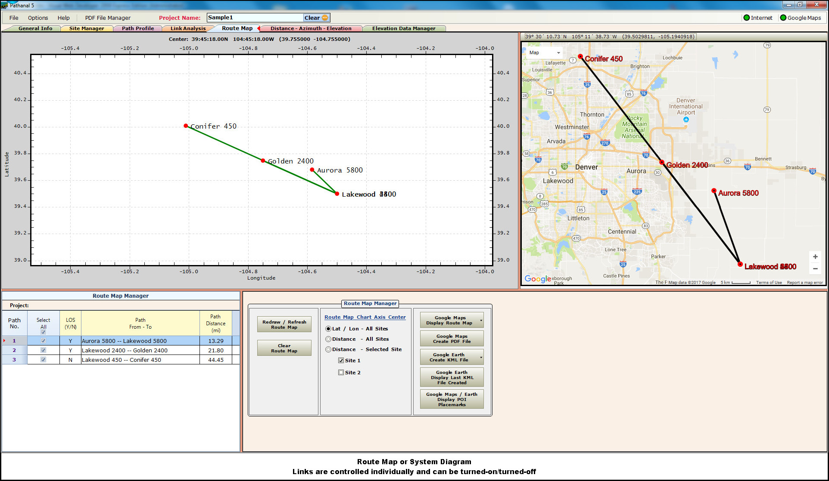Zoom in on the Google map

pyautogui.click(x=815, y=257)
